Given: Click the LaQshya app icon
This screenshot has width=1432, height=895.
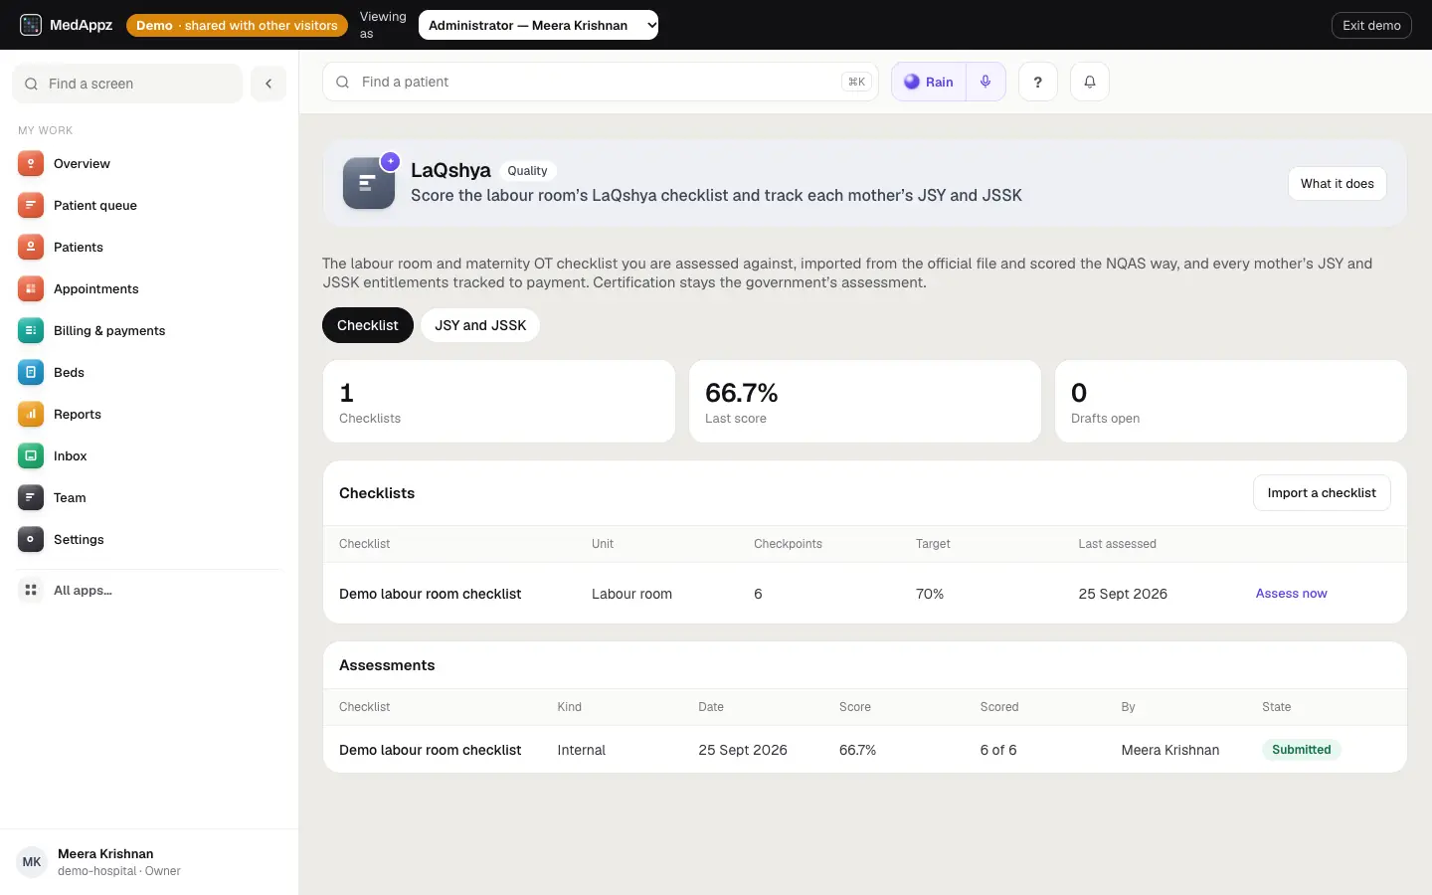Looking at the screenshot, I should point(369,183).
